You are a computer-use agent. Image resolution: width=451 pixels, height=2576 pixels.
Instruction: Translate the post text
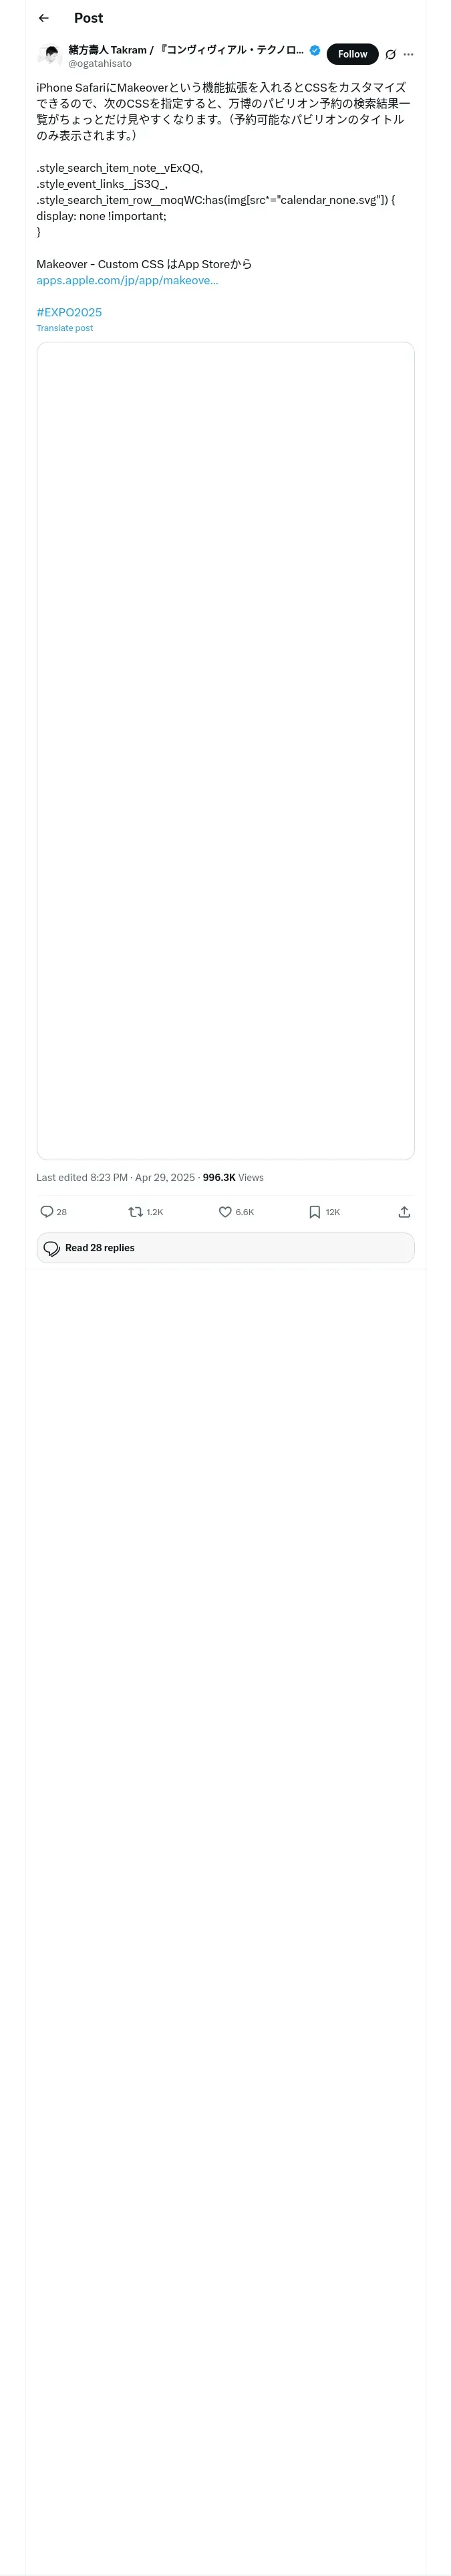(65, 328)
